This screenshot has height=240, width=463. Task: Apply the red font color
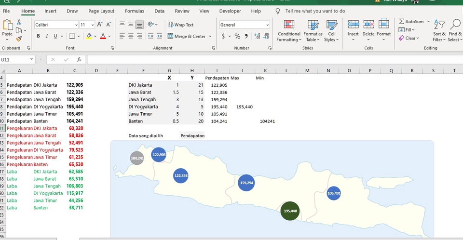pos(103,36)
